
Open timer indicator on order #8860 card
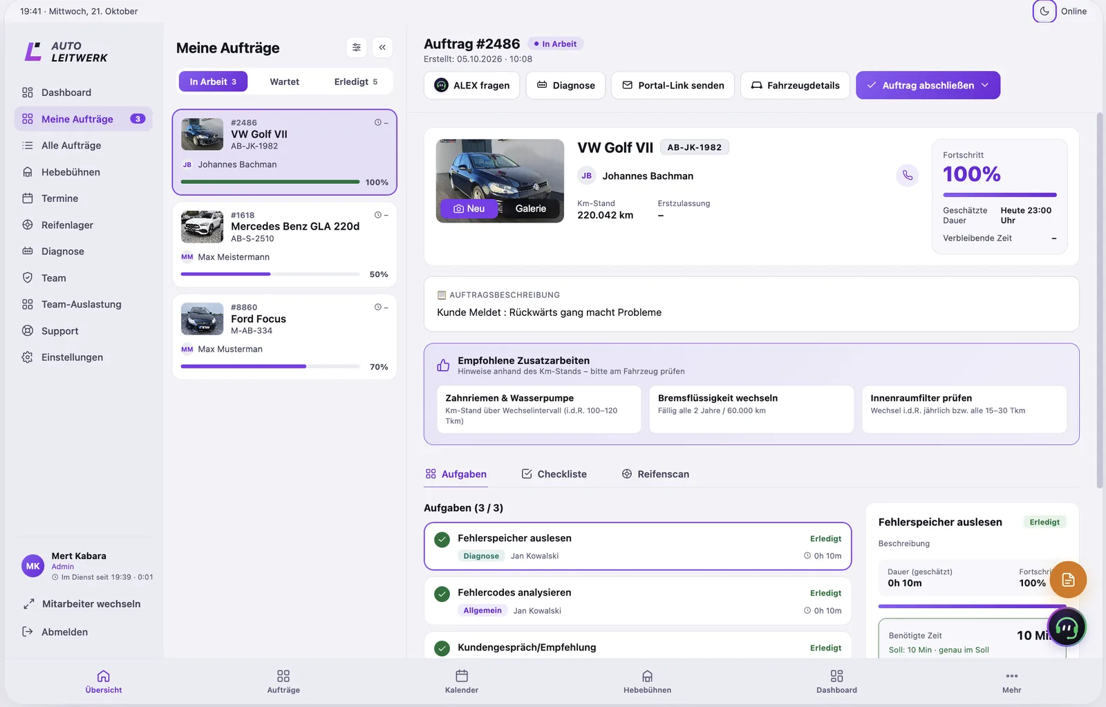click(x=381, y=307)
